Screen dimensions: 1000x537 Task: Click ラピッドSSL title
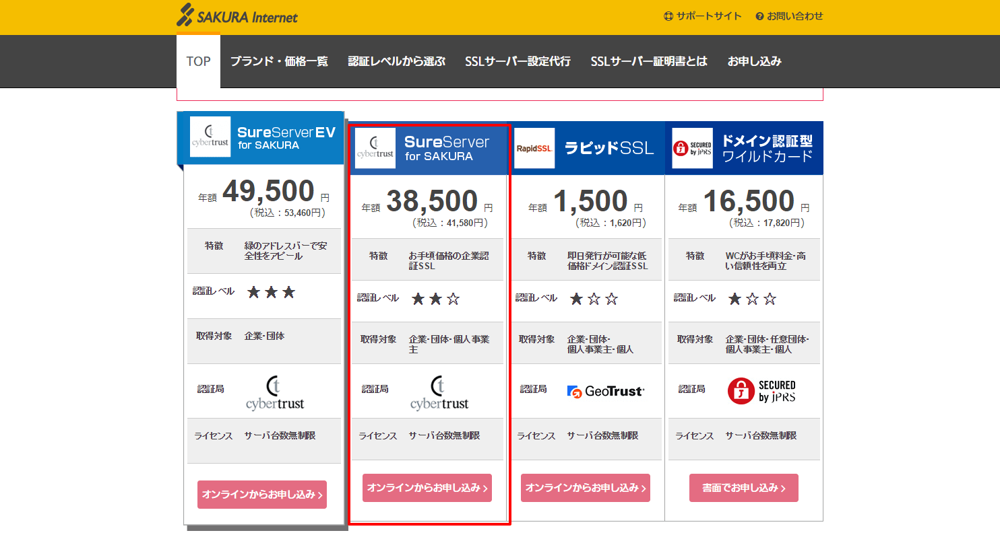coord(609,148)
